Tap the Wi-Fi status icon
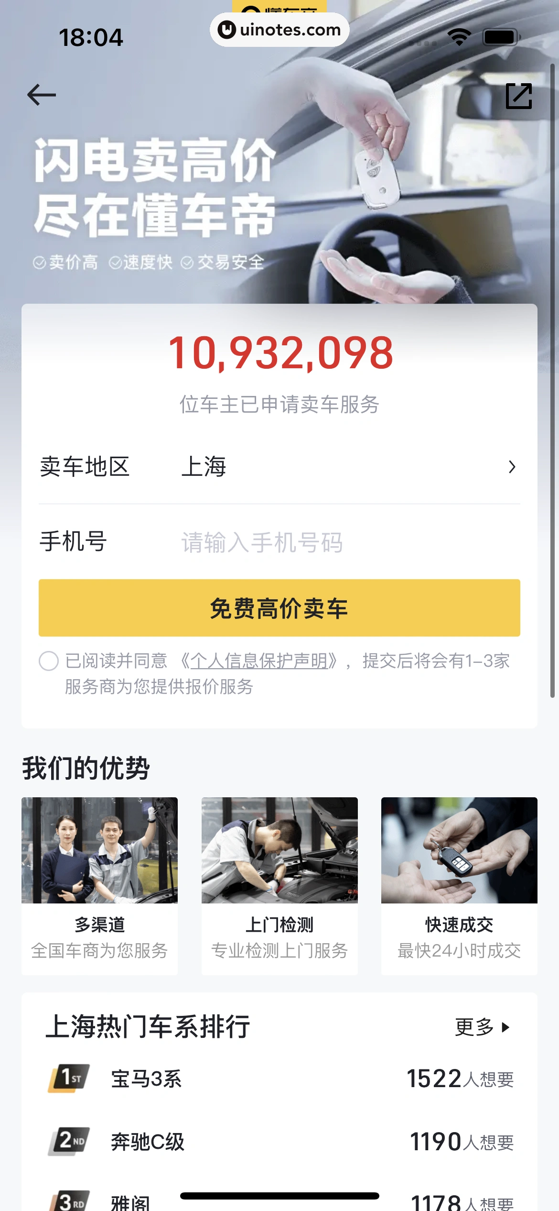The height and width of the screenshot is (1211, 559). click(459, 37)
